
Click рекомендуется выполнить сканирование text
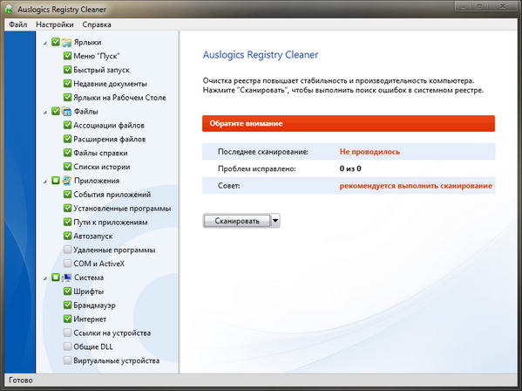pos(416,186)
